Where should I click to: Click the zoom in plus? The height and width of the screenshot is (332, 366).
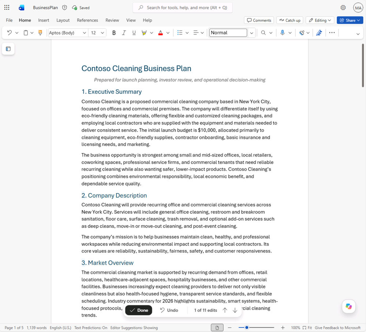(283, 328)
